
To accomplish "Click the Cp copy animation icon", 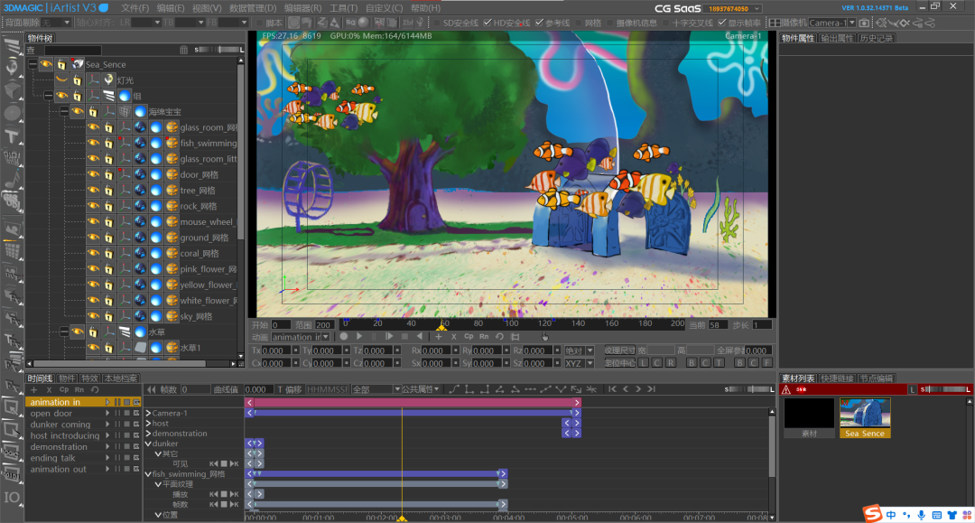I will (x=469, y=336).
